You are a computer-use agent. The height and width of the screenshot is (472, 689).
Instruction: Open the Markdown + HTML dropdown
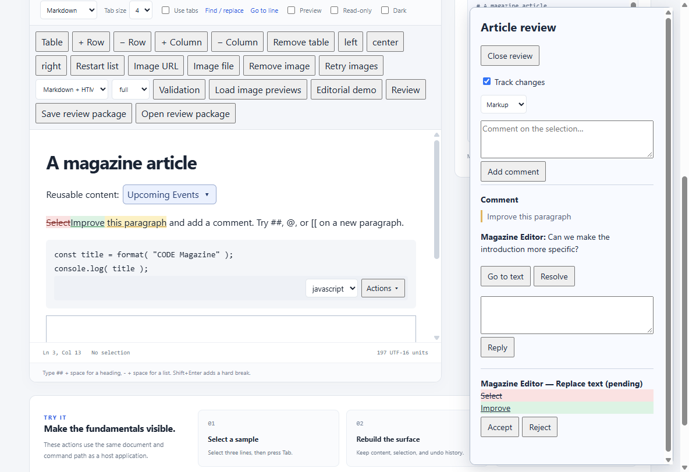tap(72, 89)
